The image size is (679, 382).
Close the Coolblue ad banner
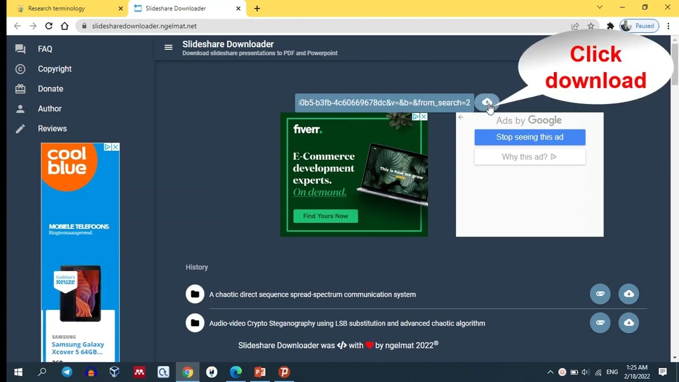[116, 147]
